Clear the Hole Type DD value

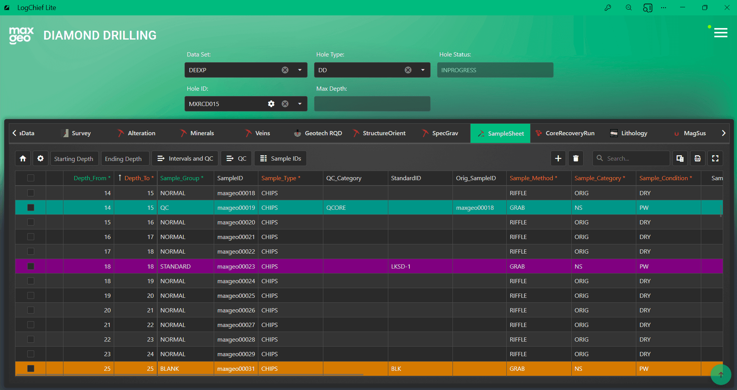408,70
